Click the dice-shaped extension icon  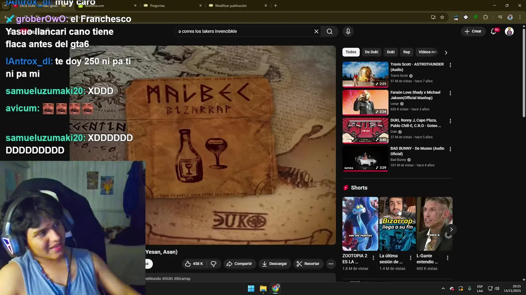coord(466,17)
